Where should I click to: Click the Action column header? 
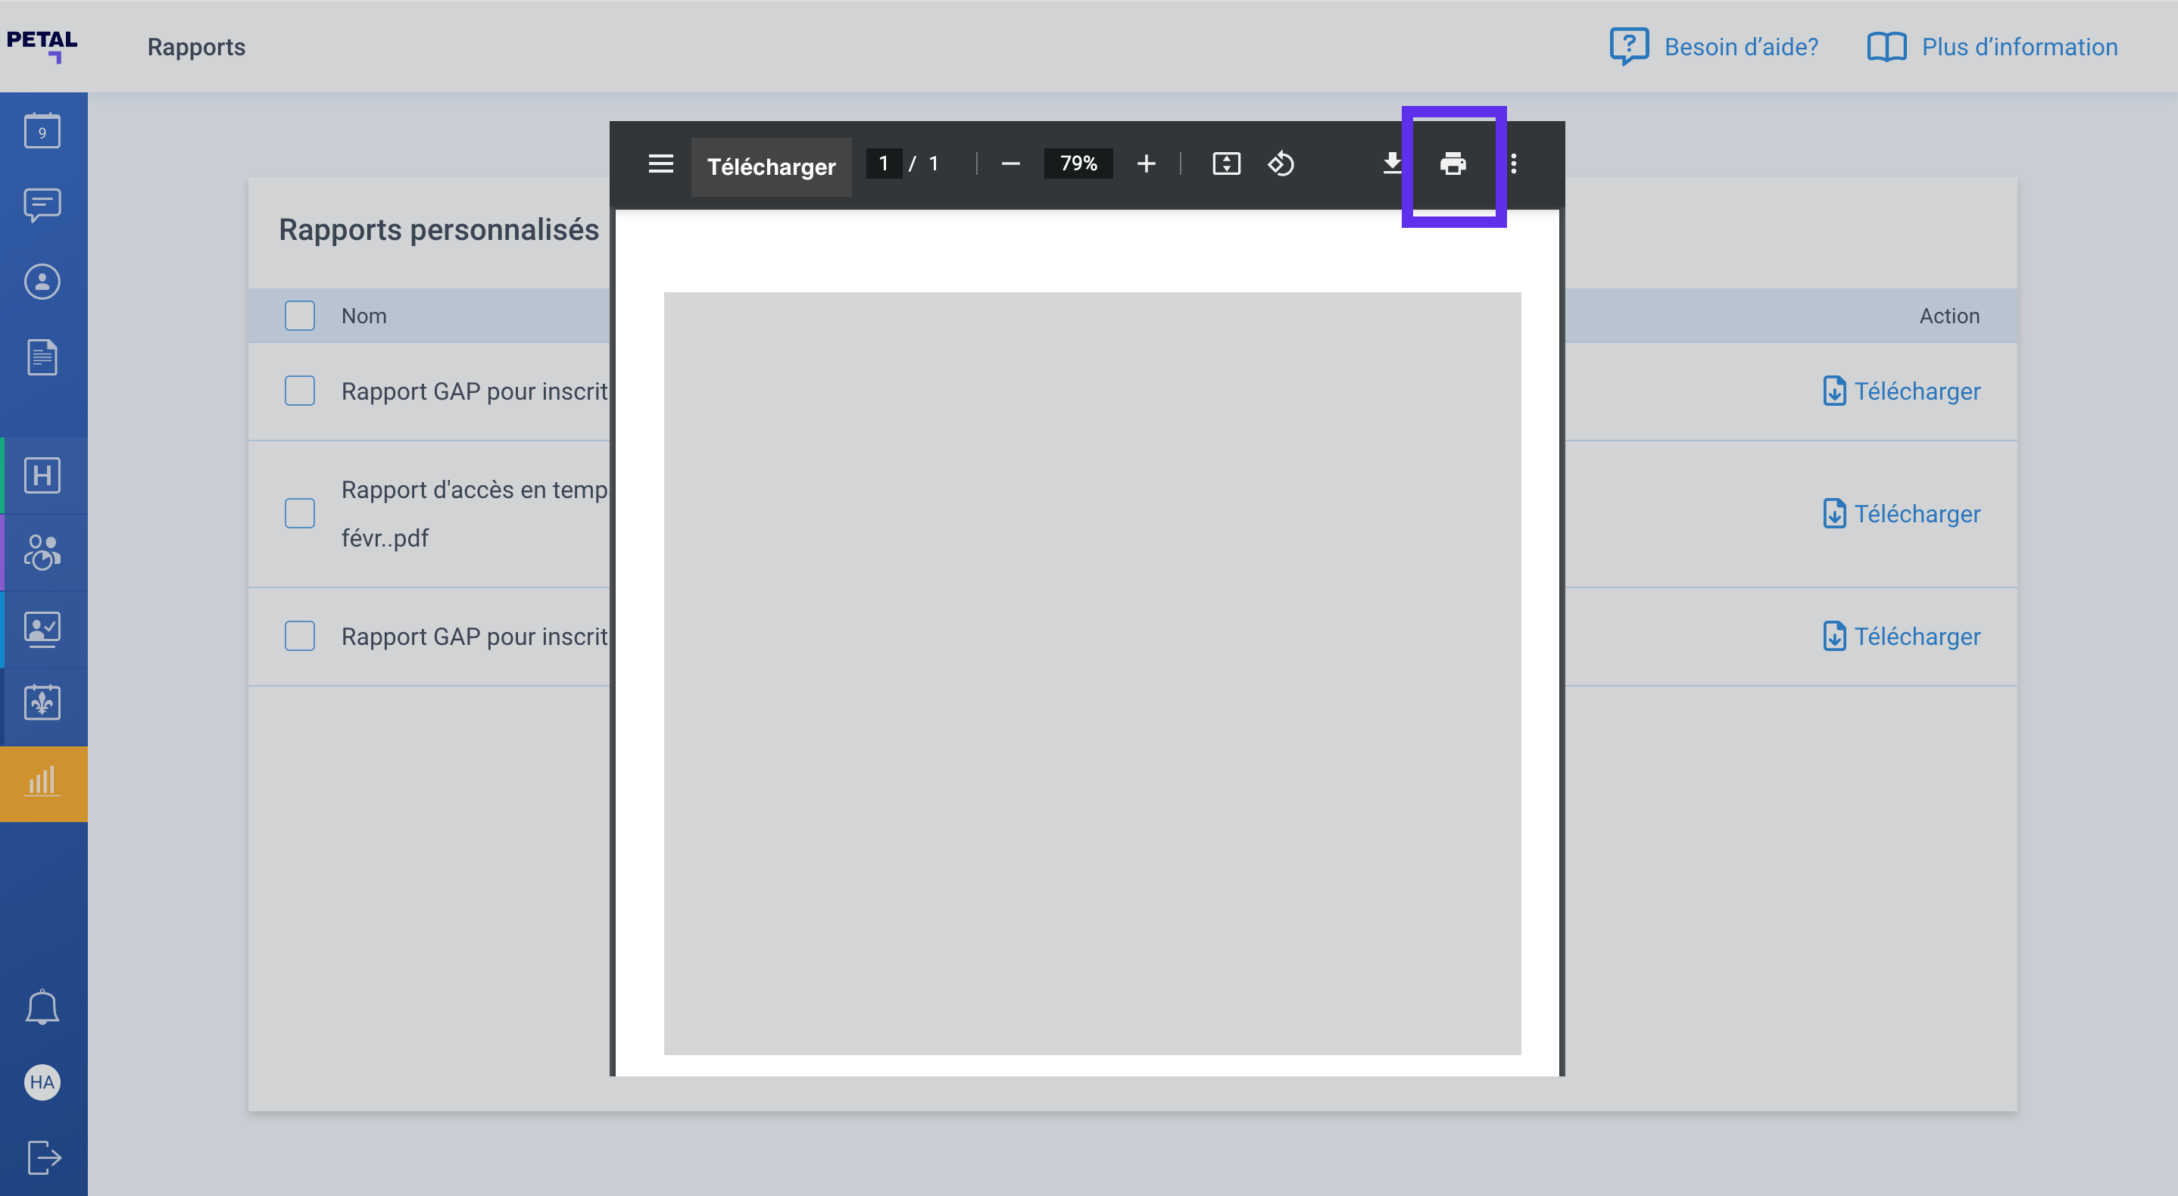tap(1949, 315)
